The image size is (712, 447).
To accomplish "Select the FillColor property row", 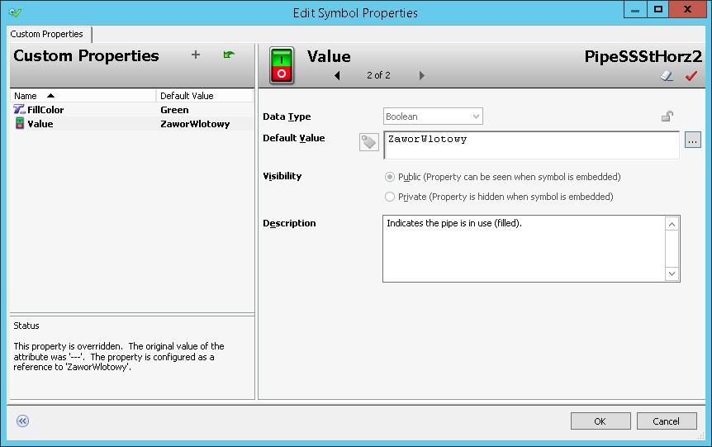I will (x=131, y=110).
